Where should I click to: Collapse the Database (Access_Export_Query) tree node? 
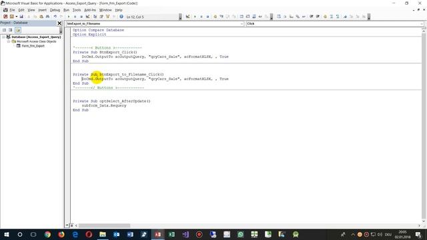point(3,37)
